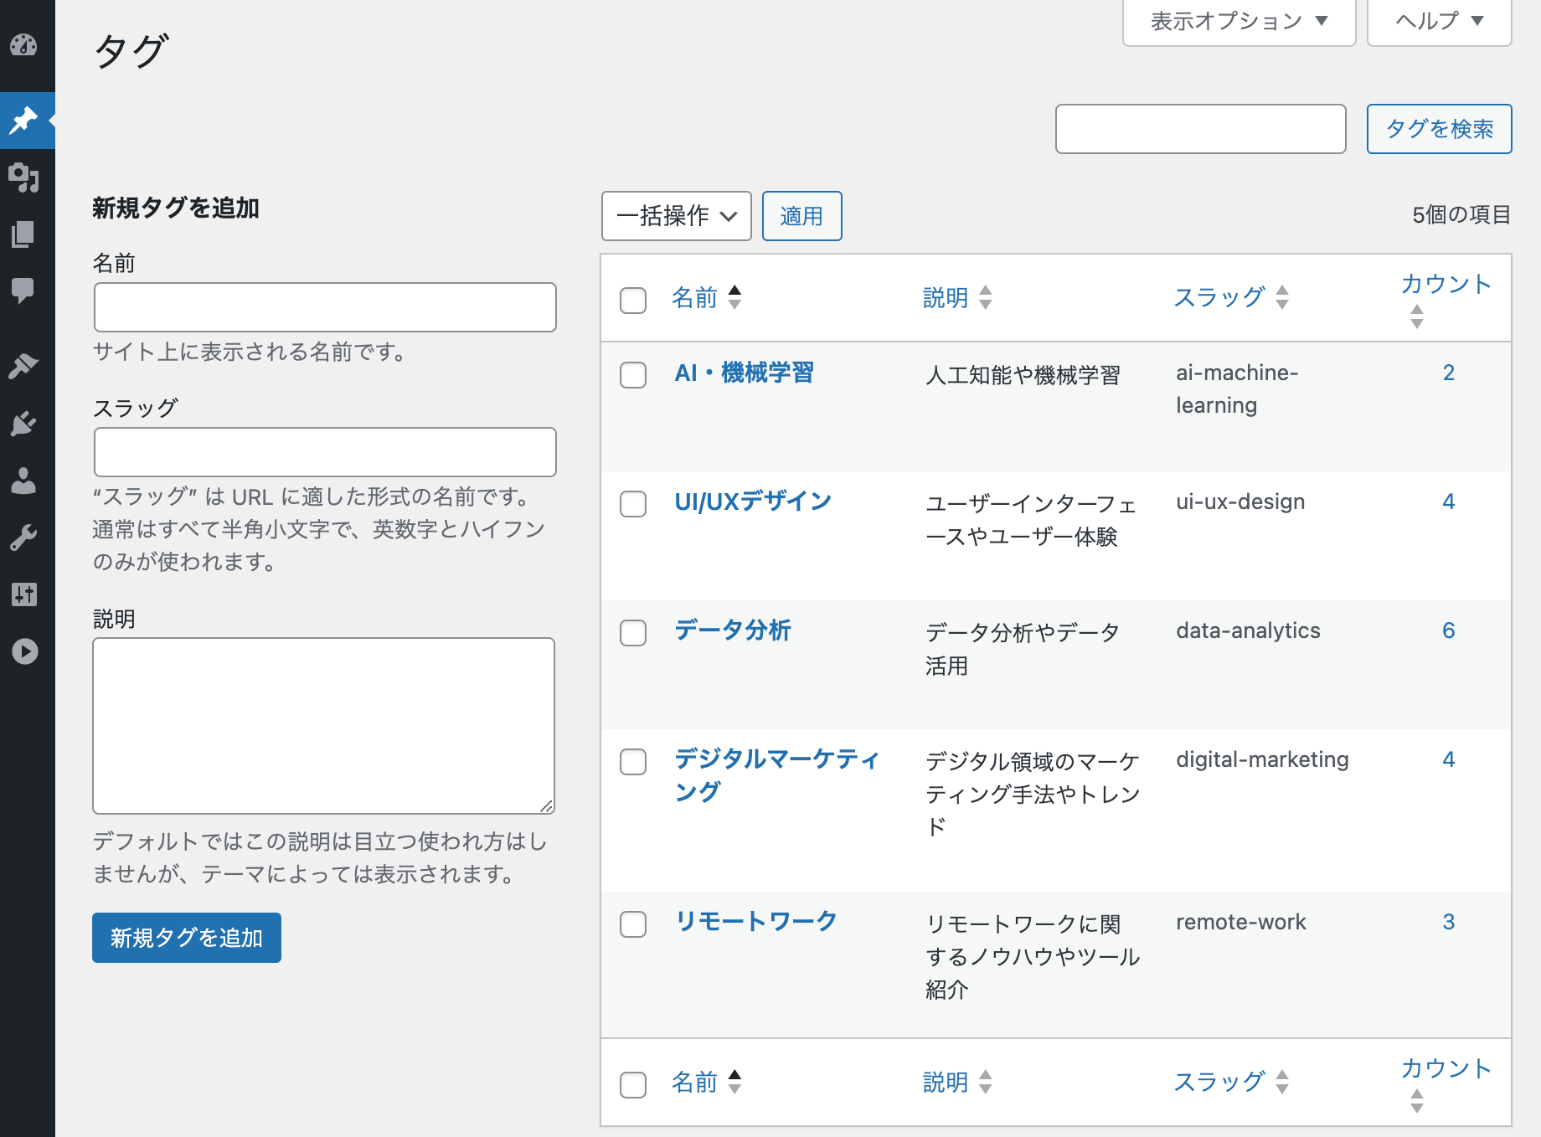Select the データ分析 tag checkbox
Viewport: 1541px width, 1137px height.
(x=633, y=633)
